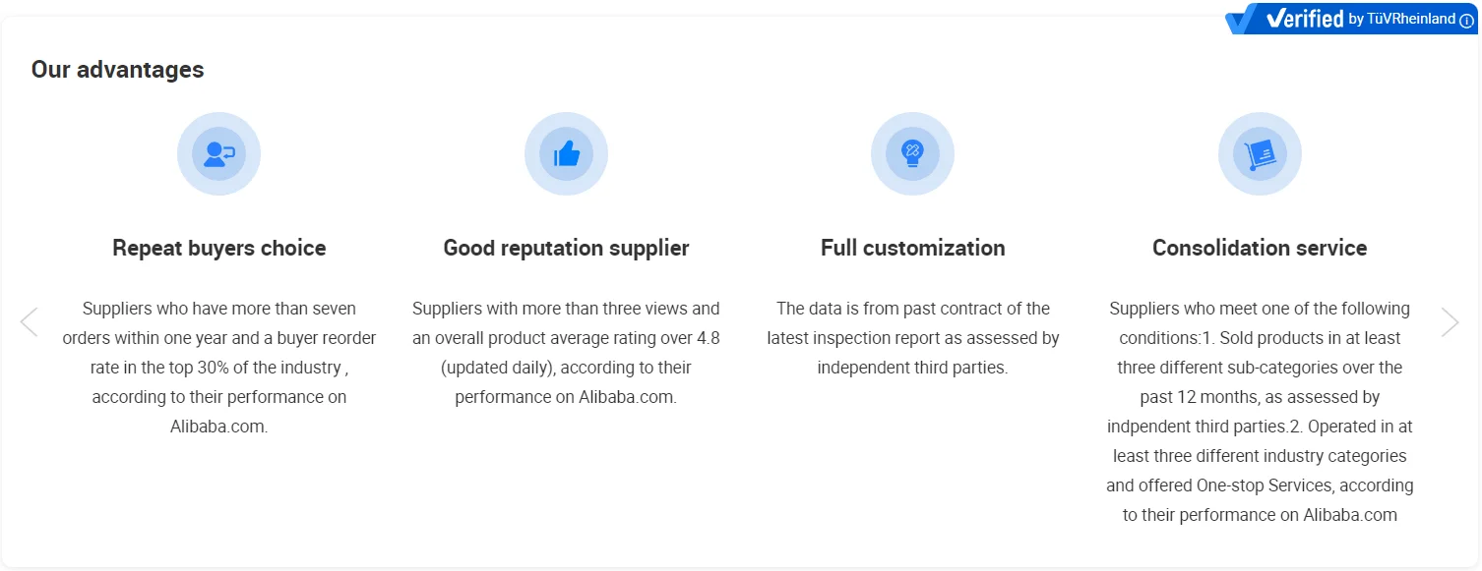This screenshot has width=1482, height=571.
Task: Click the info icon beside TÜVRheinland
Action: pos(1466,20)
